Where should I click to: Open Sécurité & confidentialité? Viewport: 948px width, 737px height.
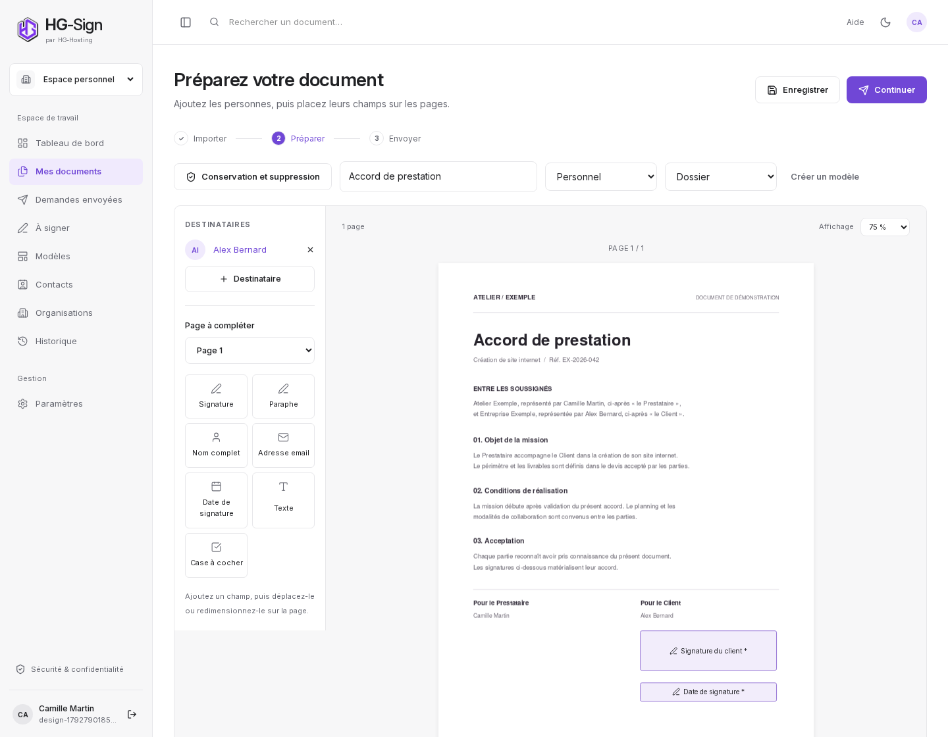click(70, 669)
